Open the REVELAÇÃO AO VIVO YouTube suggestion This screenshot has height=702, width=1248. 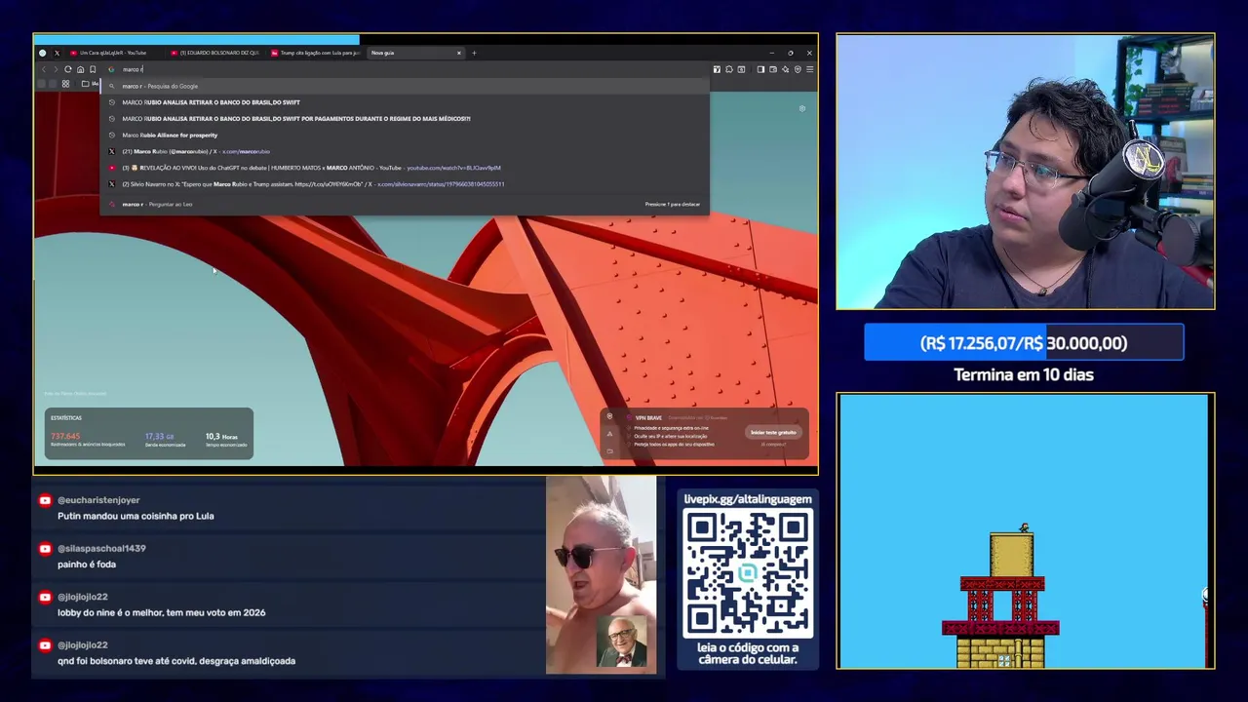point(405,168)
